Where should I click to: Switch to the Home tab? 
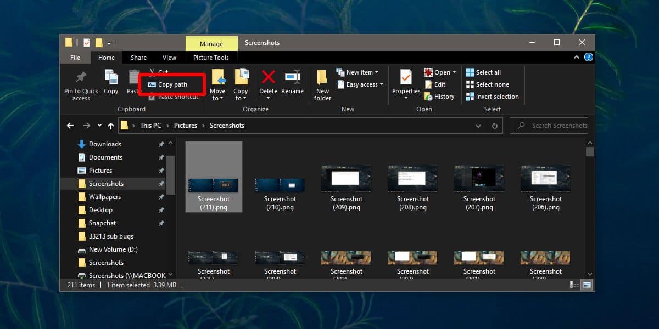click(107, 58)
